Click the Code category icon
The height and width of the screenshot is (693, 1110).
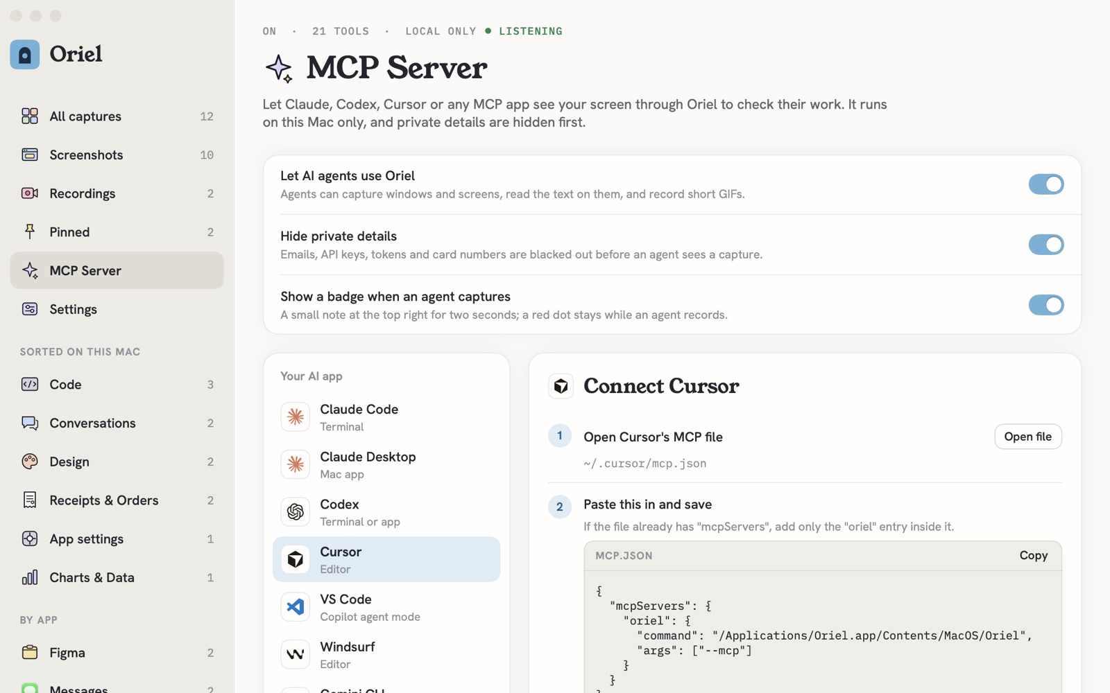coord(30,384)
